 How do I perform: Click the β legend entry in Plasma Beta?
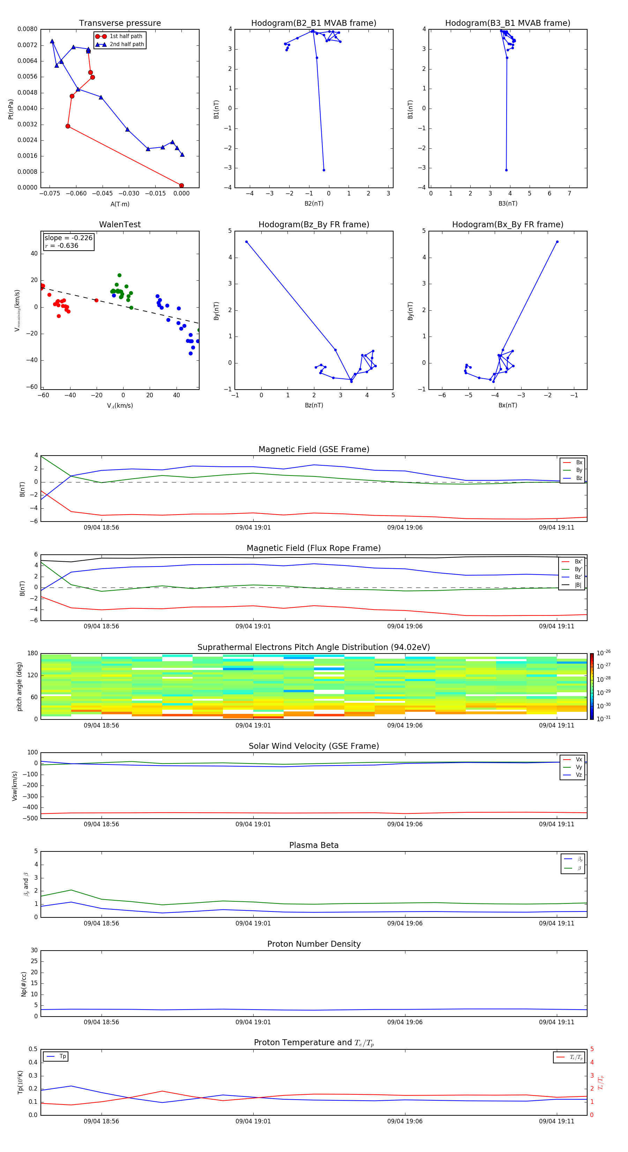coord(573,868)
